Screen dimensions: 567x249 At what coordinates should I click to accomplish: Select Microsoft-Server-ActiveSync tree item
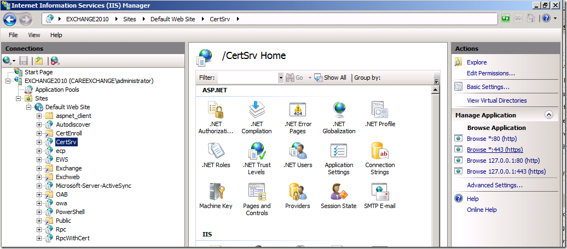click(93, 186)
